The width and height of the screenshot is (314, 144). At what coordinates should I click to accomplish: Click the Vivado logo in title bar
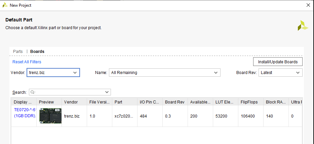[5, 5]
